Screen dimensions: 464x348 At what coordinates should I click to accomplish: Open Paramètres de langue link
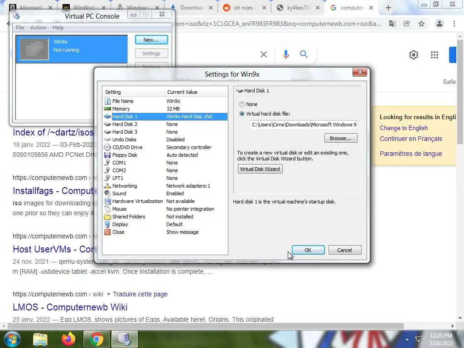click(x=411, y=154)
